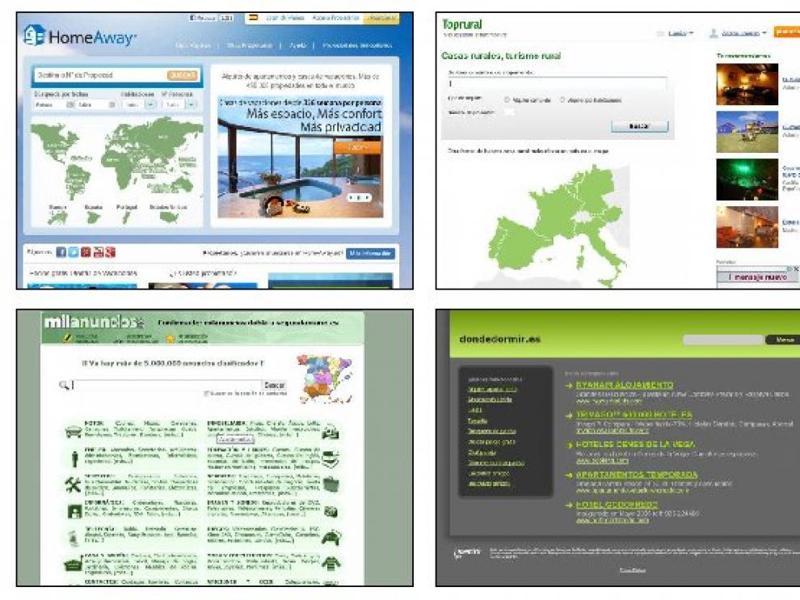Open HomeAway's navigation item just before Ayuda

pyautogui.click(x=250, y=45)
